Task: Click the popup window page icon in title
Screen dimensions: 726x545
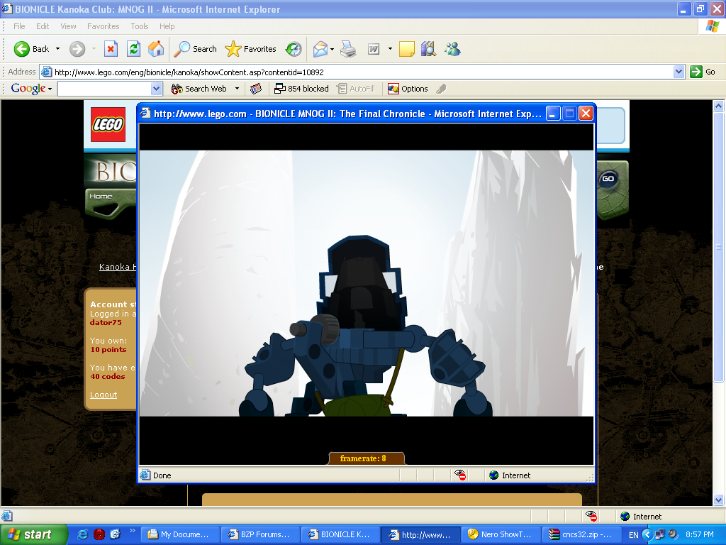Action: (146, 114)
